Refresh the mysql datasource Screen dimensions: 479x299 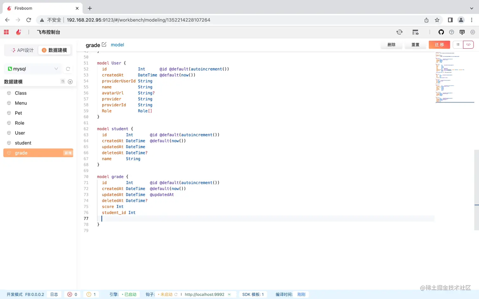[x=68, y=69]
